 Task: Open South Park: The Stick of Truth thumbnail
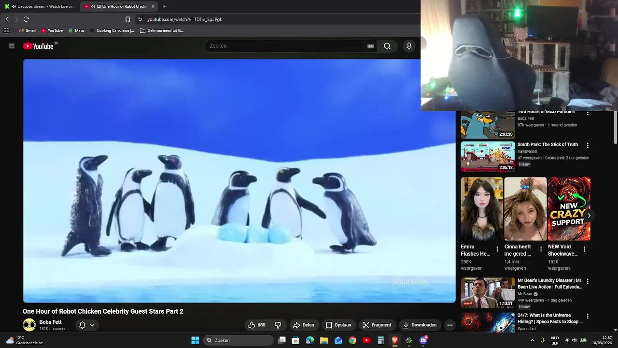pyautogui.click(x=488, y=157)
